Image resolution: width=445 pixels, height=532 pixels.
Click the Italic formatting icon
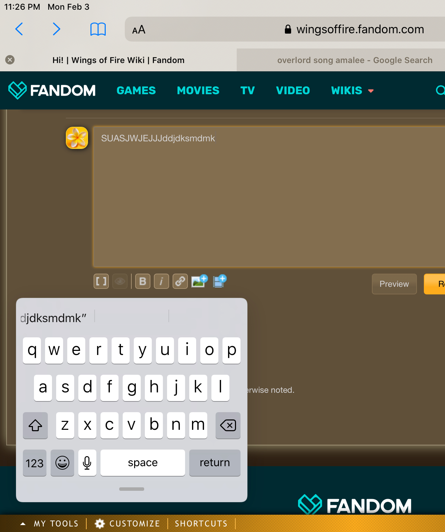(x=161, y=281)
